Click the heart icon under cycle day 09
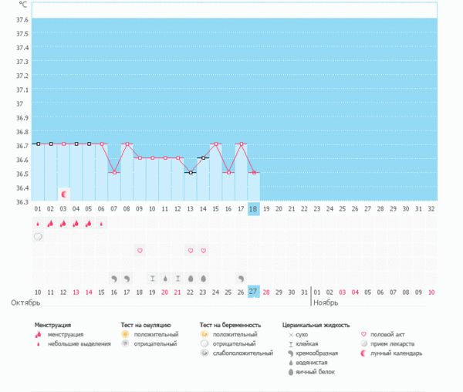 point(140,251)
